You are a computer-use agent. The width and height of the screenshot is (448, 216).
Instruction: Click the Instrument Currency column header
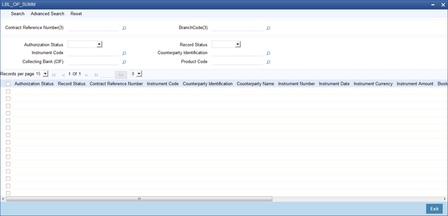click(373, 84)
